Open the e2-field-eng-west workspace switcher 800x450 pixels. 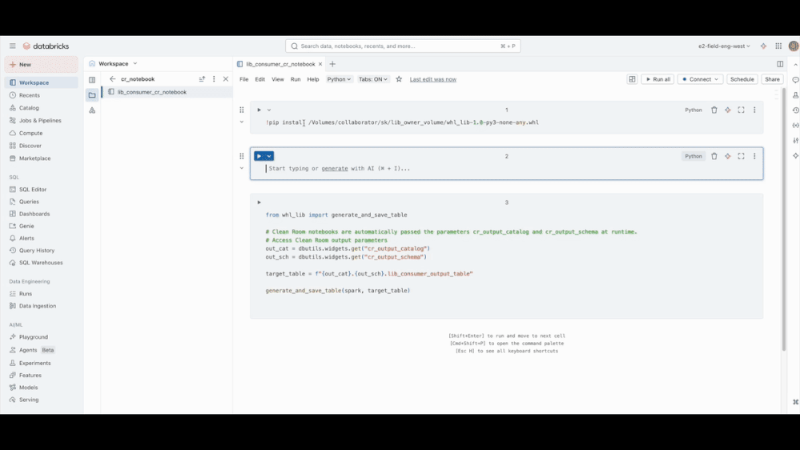[724, 46]
